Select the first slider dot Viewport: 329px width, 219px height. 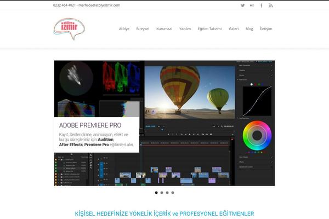pyautogui.click(x=156, y=193)
